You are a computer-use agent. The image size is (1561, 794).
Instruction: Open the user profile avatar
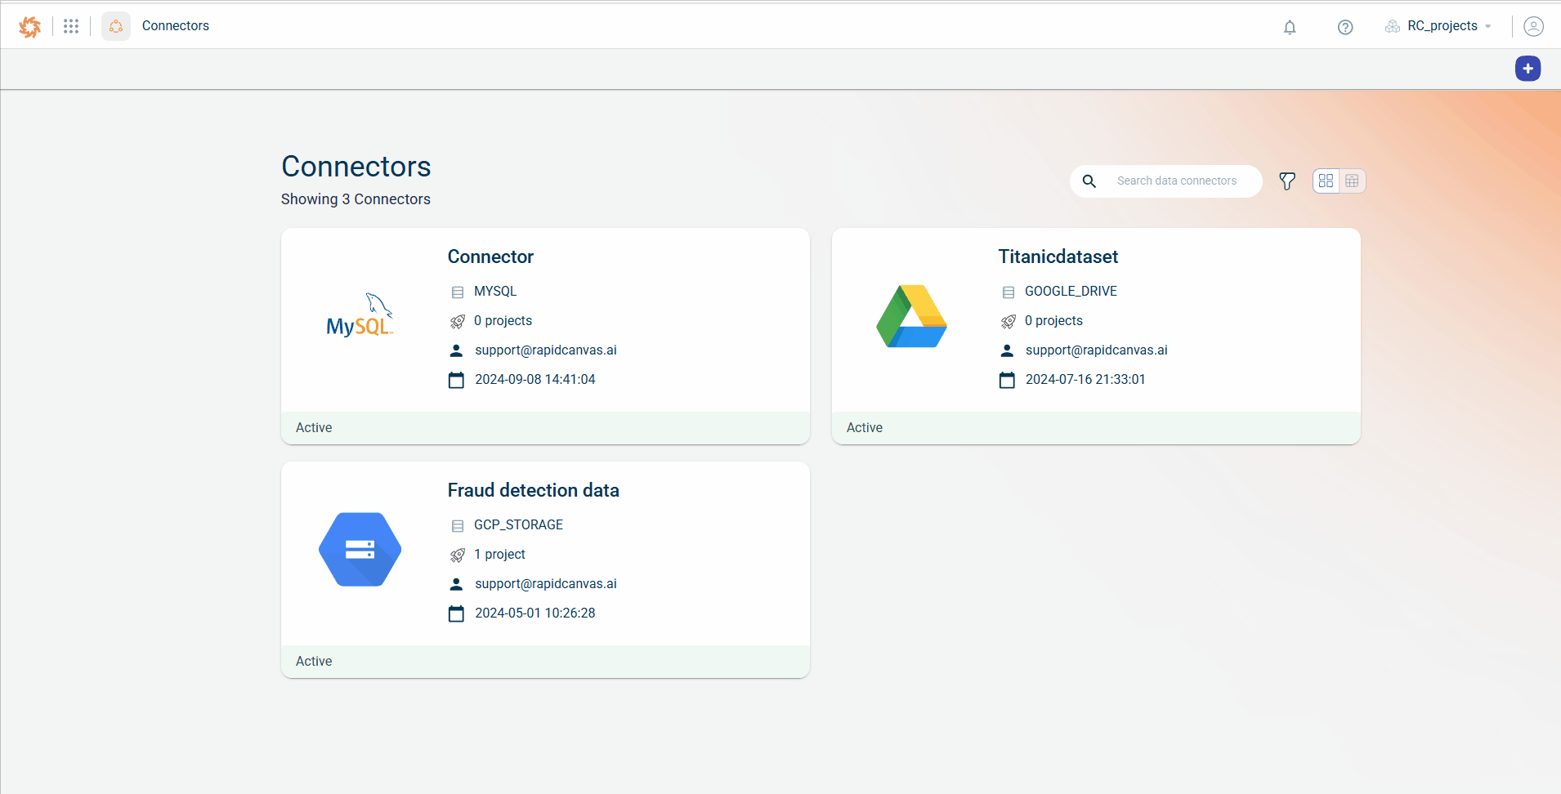pyautogui.click(x=1533, y=27)
